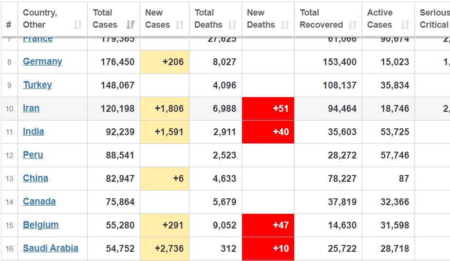Open India country details link
450x261 pixels.
click(x=33, y=132)
